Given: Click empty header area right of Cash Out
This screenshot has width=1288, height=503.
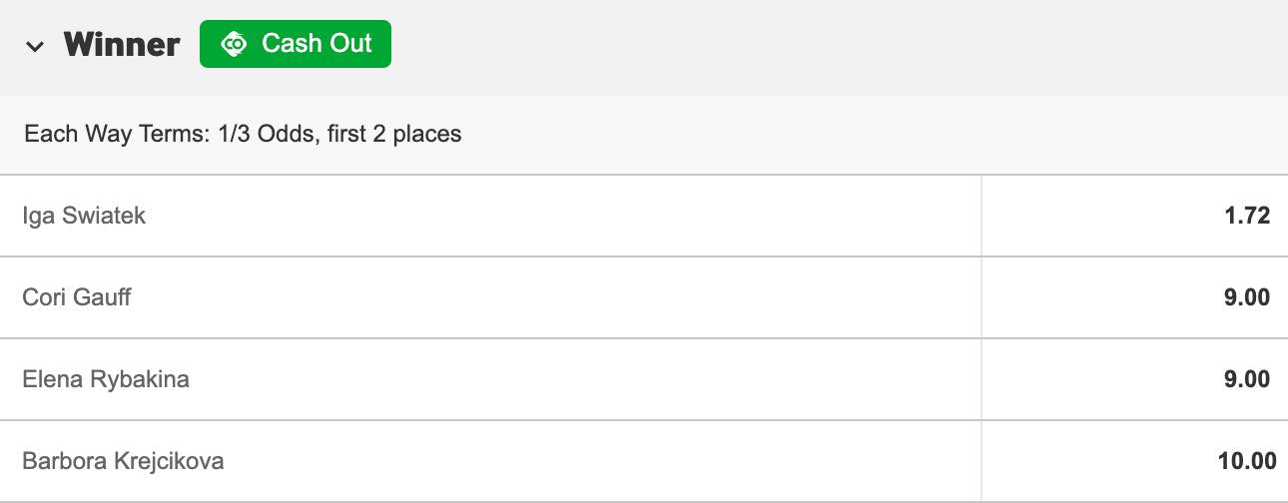Looking at the screenshot, I should tap(839, 46).
